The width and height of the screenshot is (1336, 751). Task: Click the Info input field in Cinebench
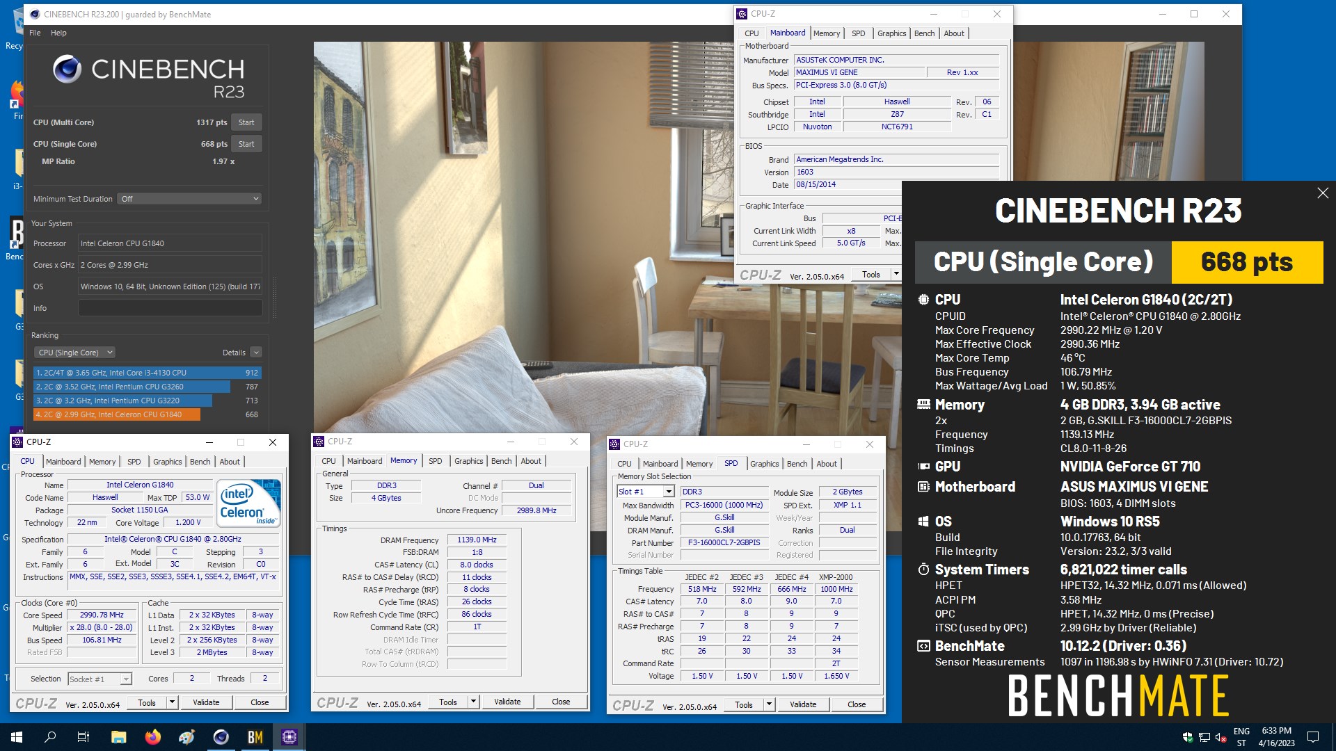(x=170, y=308)
